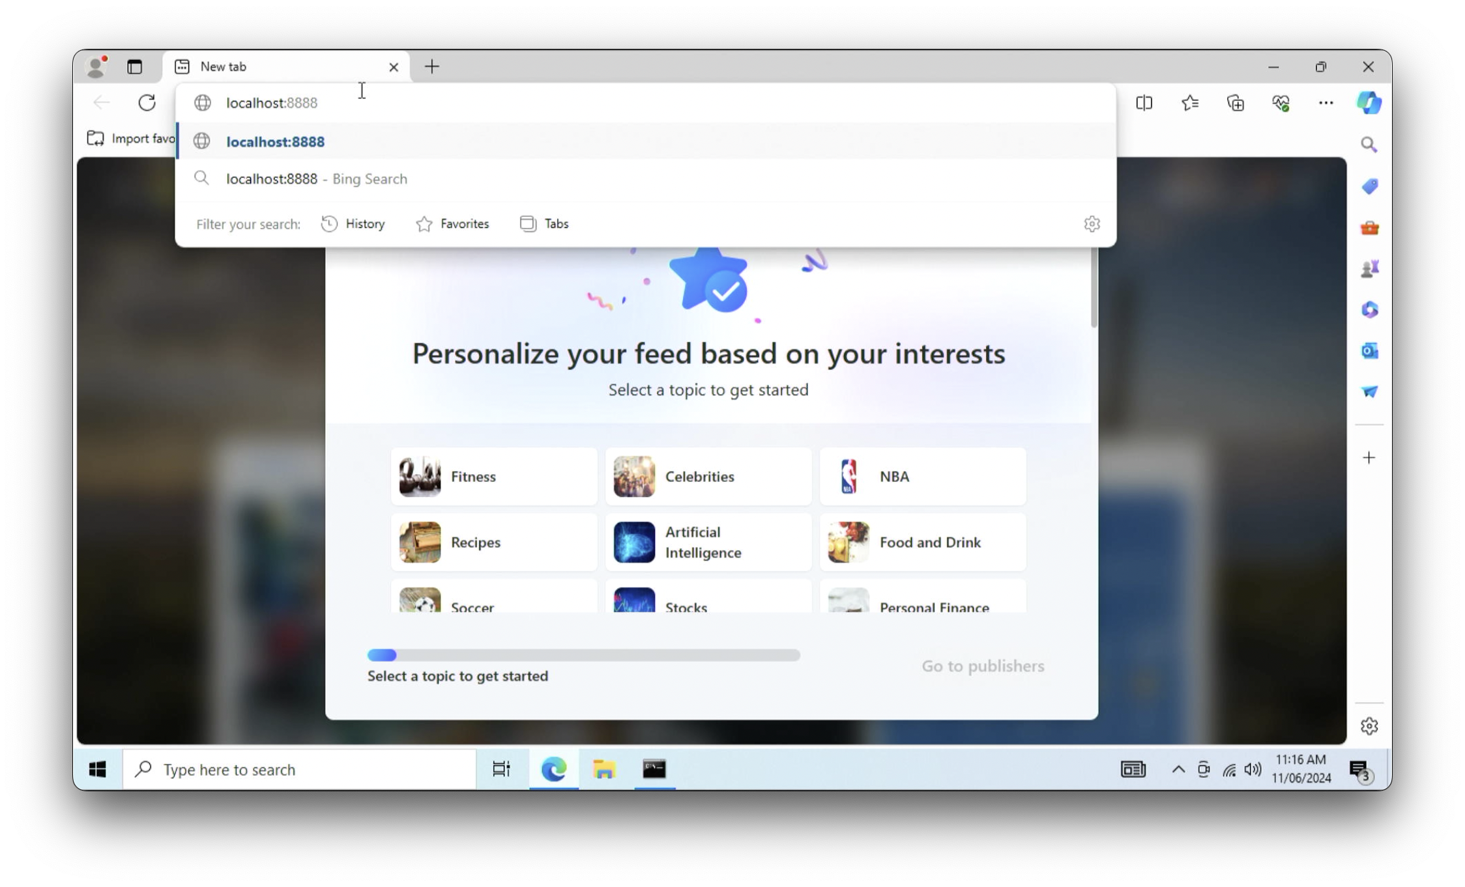Choose the localhost:8888 Bing Search suggestion

click(316, 178)
